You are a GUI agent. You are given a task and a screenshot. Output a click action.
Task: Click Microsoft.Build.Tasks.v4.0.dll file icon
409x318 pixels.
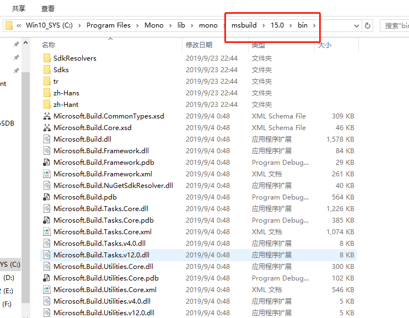click(47, 243)
